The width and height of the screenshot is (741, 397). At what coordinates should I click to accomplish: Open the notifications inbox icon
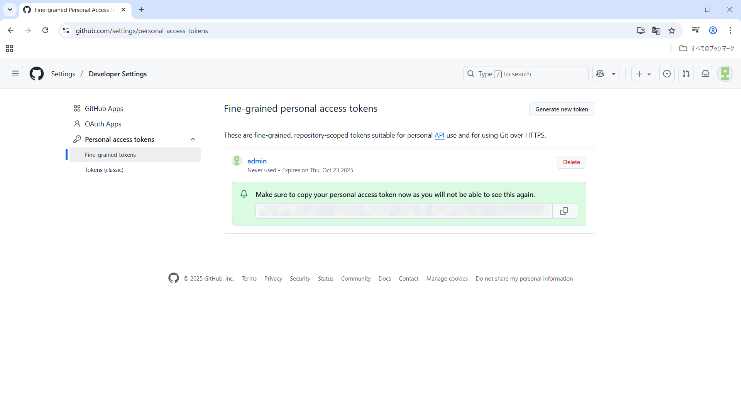point(705,74)
